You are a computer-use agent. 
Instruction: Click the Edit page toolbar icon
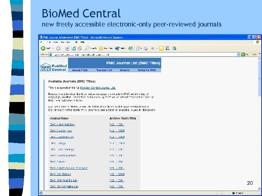click(x=152, y=48)
